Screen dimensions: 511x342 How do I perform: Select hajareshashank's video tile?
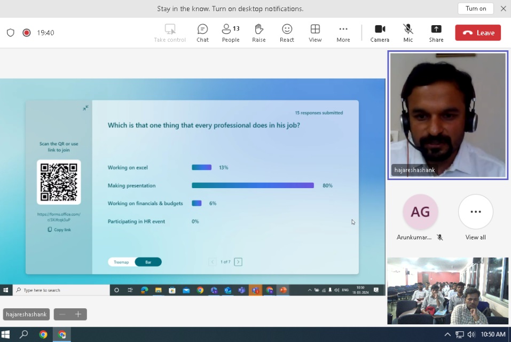pyautogui.click(x=448, y=115)
